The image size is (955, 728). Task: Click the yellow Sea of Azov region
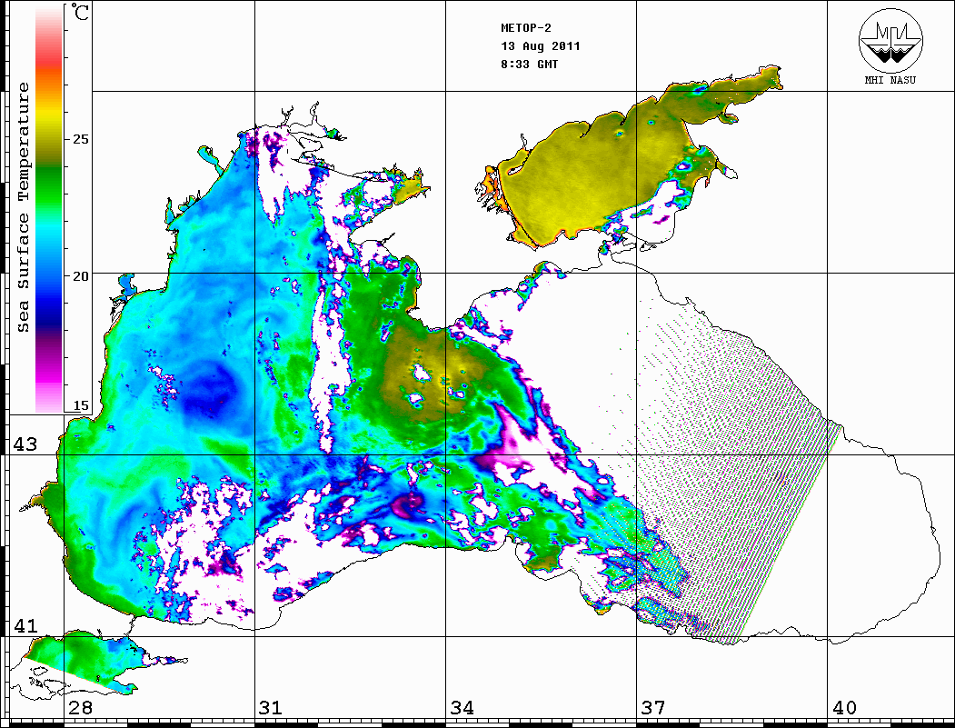[591, 176]
